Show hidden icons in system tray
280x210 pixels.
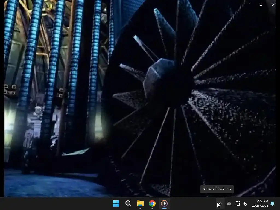220,203
